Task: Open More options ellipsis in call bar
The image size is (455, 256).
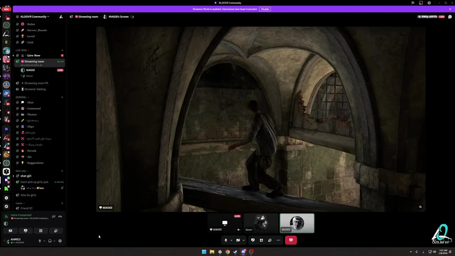Action: (x=278, y=240)
